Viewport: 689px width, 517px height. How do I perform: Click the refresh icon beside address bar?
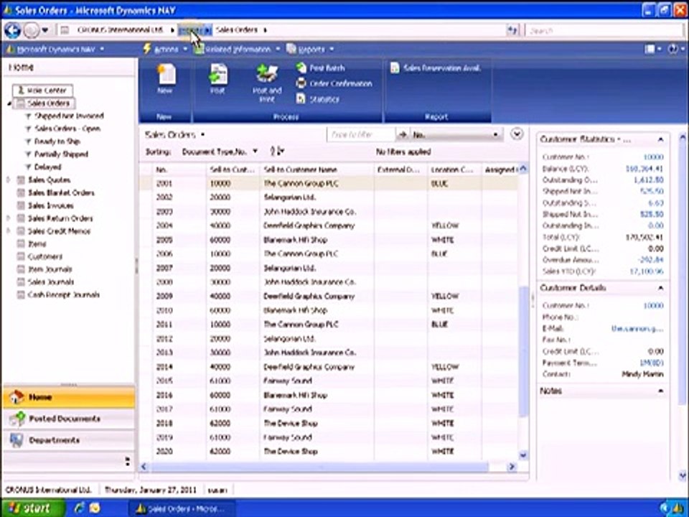coord(512,30)
